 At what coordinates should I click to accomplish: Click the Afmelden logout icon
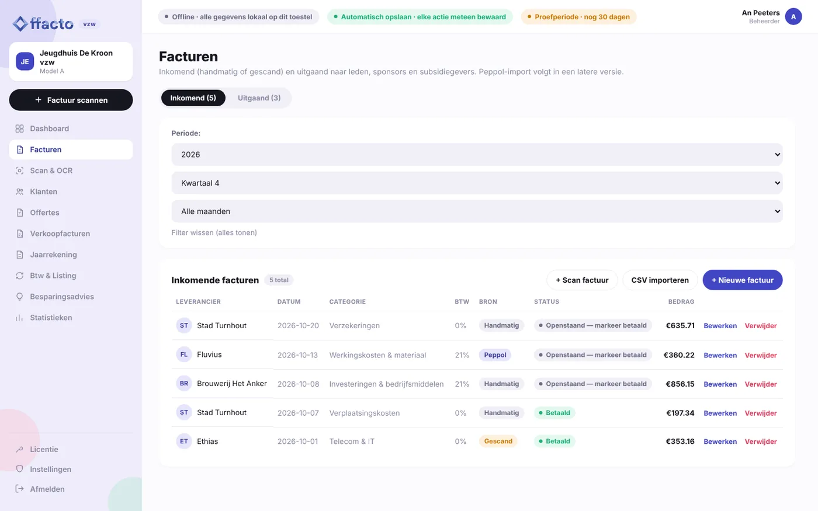point(19,489)
